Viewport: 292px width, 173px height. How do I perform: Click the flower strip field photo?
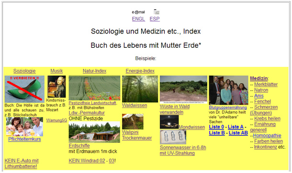point(94,88)
